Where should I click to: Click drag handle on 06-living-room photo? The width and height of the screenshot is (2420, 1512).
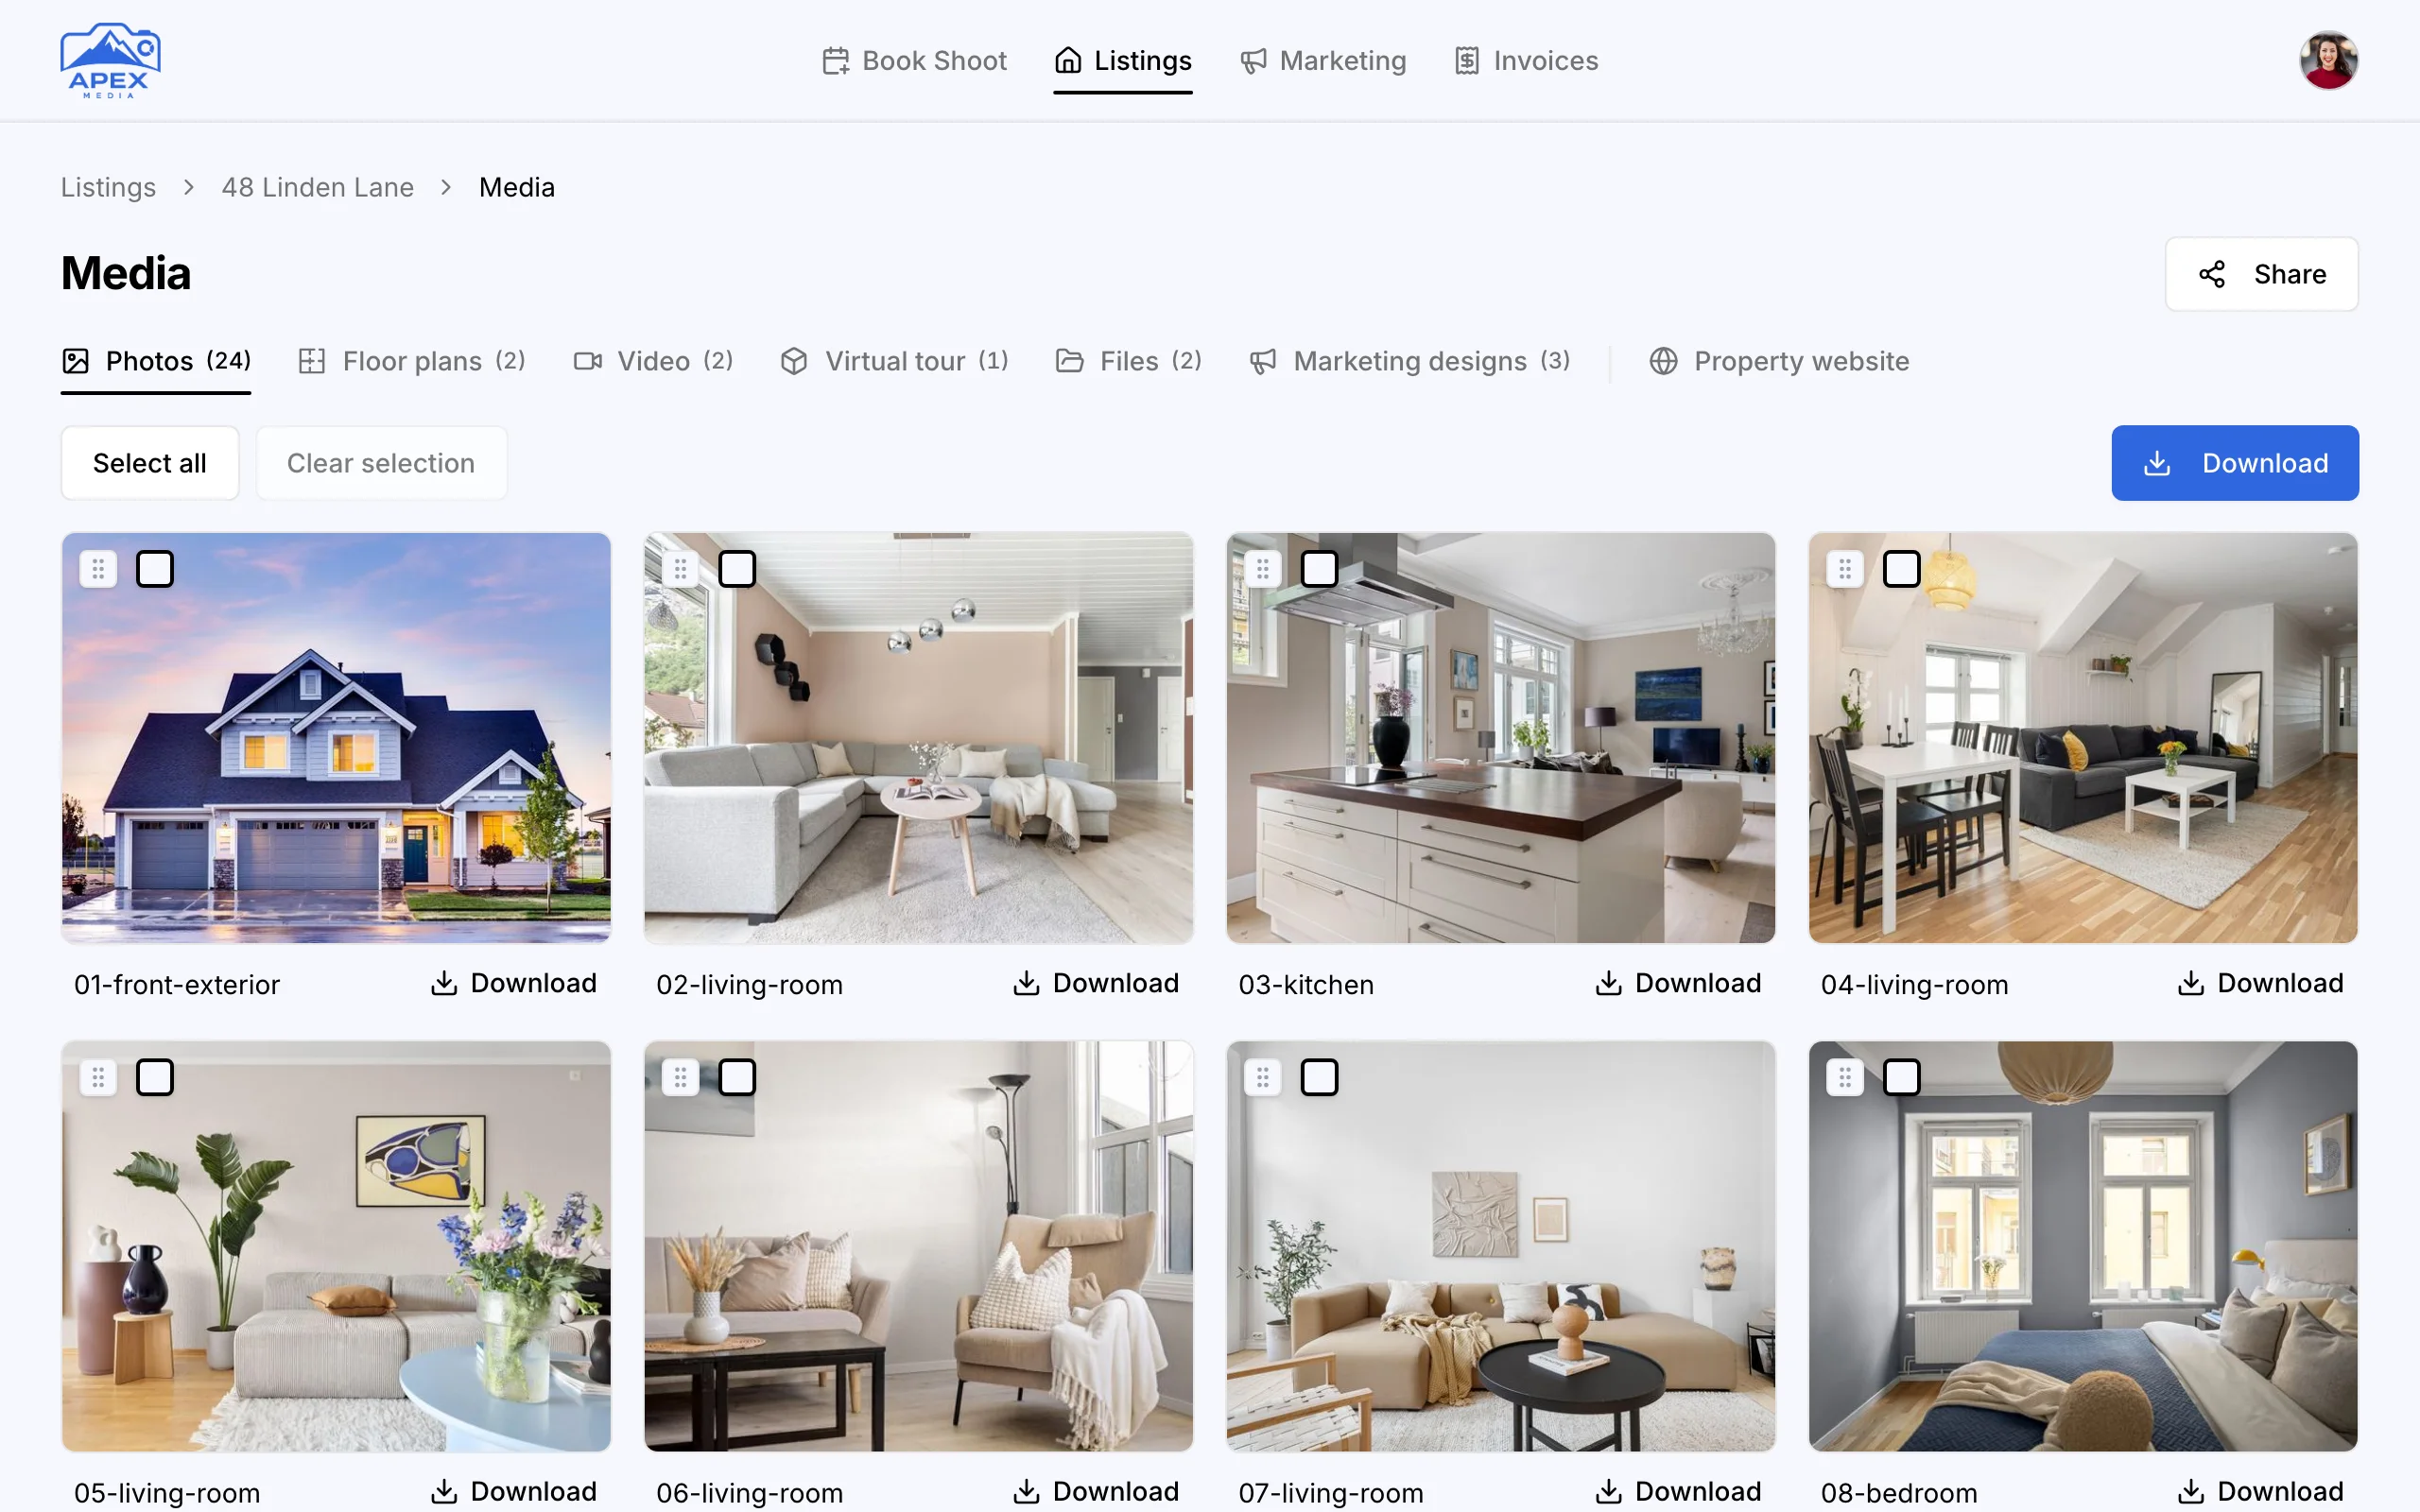click(x=680, y=1077)
